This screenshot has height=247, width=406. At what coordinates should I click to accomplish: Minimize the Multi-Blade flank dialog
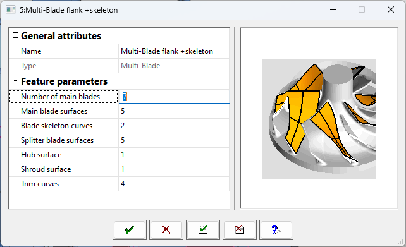tap(333, 10)
